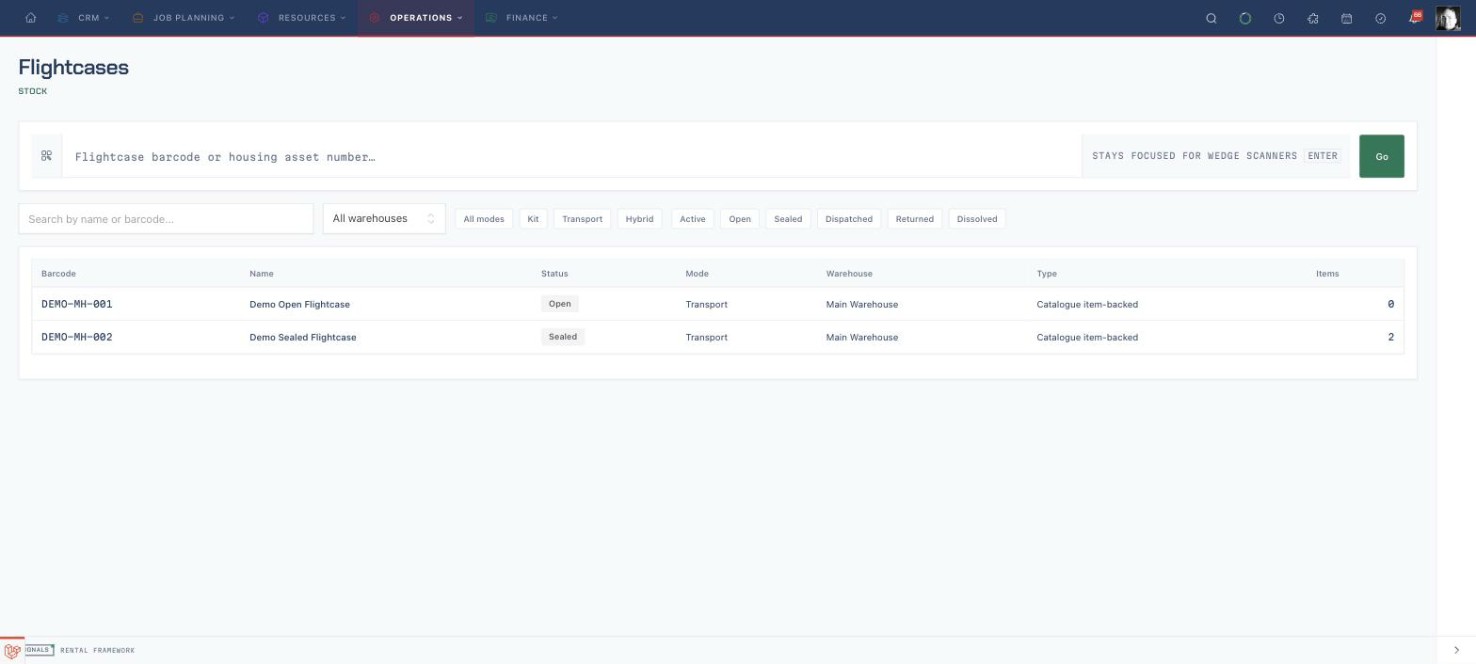Click Demo Open Flightcase name
The height and width of the screenshot is (664, 1476).
[x=299, y=305]
